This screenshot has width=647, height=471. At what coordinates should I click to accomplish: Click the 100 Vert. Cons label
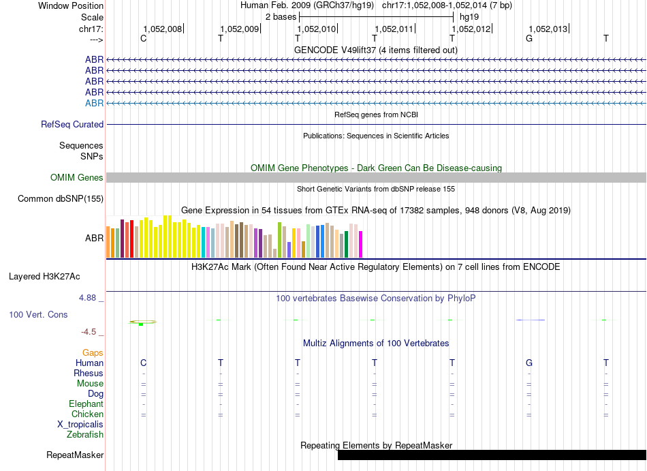pyautogui.click(x=38, y=314)
